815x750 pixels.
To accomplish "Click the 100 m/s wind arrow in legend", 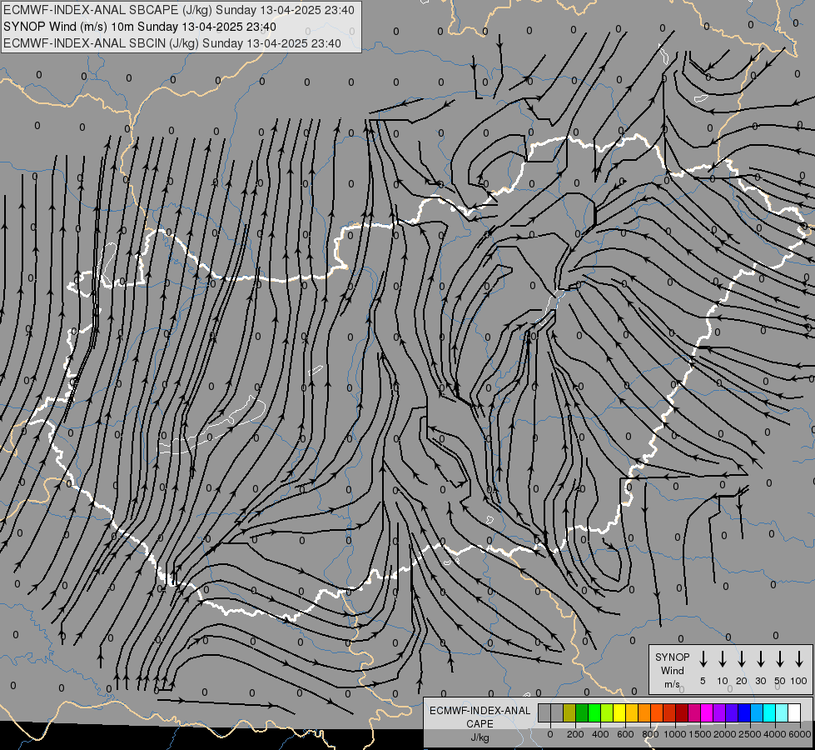I will point(799,659).
